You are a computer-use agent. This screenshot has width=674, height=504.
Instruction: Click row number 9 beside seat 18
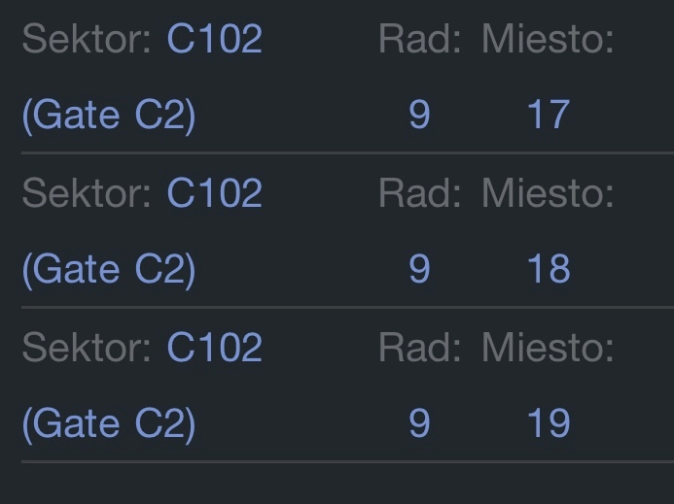[419, 269]
